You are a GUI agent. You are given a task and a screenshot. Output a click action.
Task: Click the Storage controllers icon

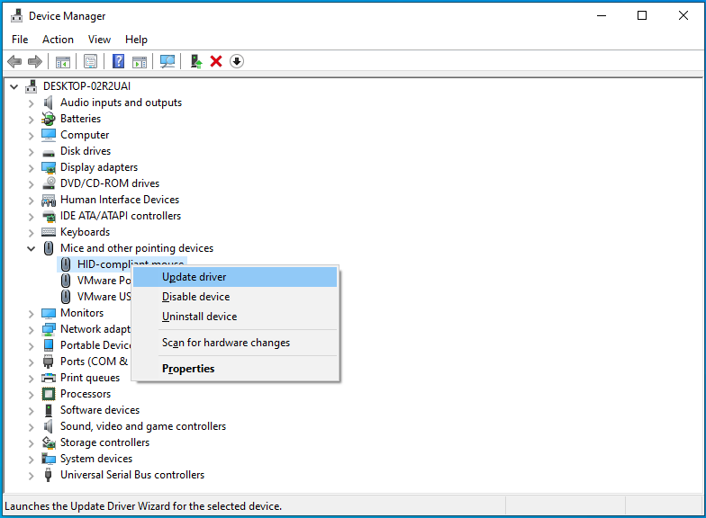49,442
